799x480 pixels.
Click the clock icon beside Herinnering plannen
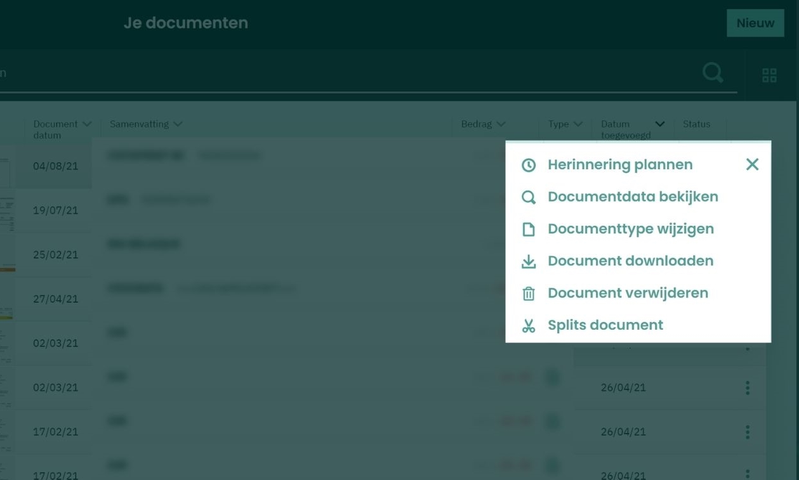tap(529, 165)
